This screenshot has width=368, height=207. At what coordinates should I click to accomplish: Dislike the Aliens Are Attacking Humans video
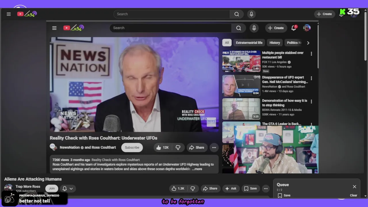tap(193, 189)
